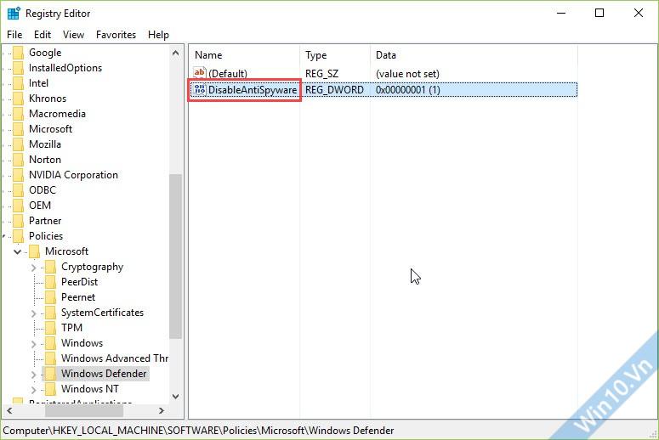Click the Google folder icon

pyautogui.click(x=18, y=53)
